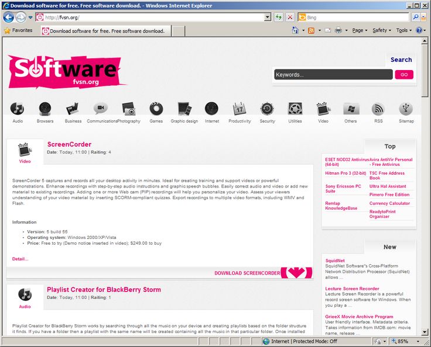Open a new blank tab
Viewport: 431px width, 347px height.
[178, 31]
